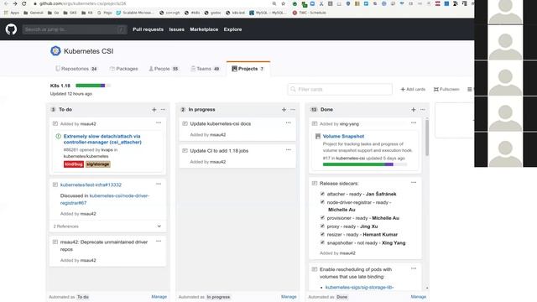Open Marketplace in top navigation
Screen dimensions: 537x302
coord(204,29)
